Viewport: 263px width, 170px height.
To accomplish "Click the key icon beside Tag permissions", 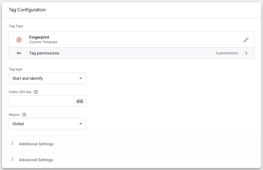I will click(19, 53).
